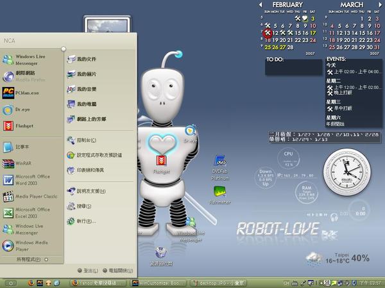Click the Down/Up network meter
The height and width of the screenshot is (288, 385).
click(x=266, y=178)
